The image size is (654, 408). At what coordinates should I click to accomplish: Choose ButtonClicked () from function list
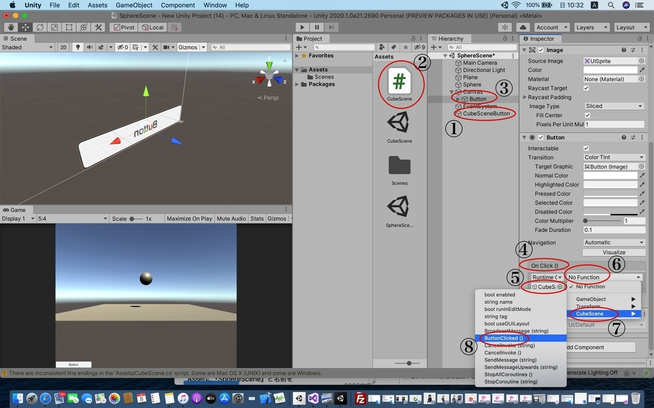(x=520, y=338)
